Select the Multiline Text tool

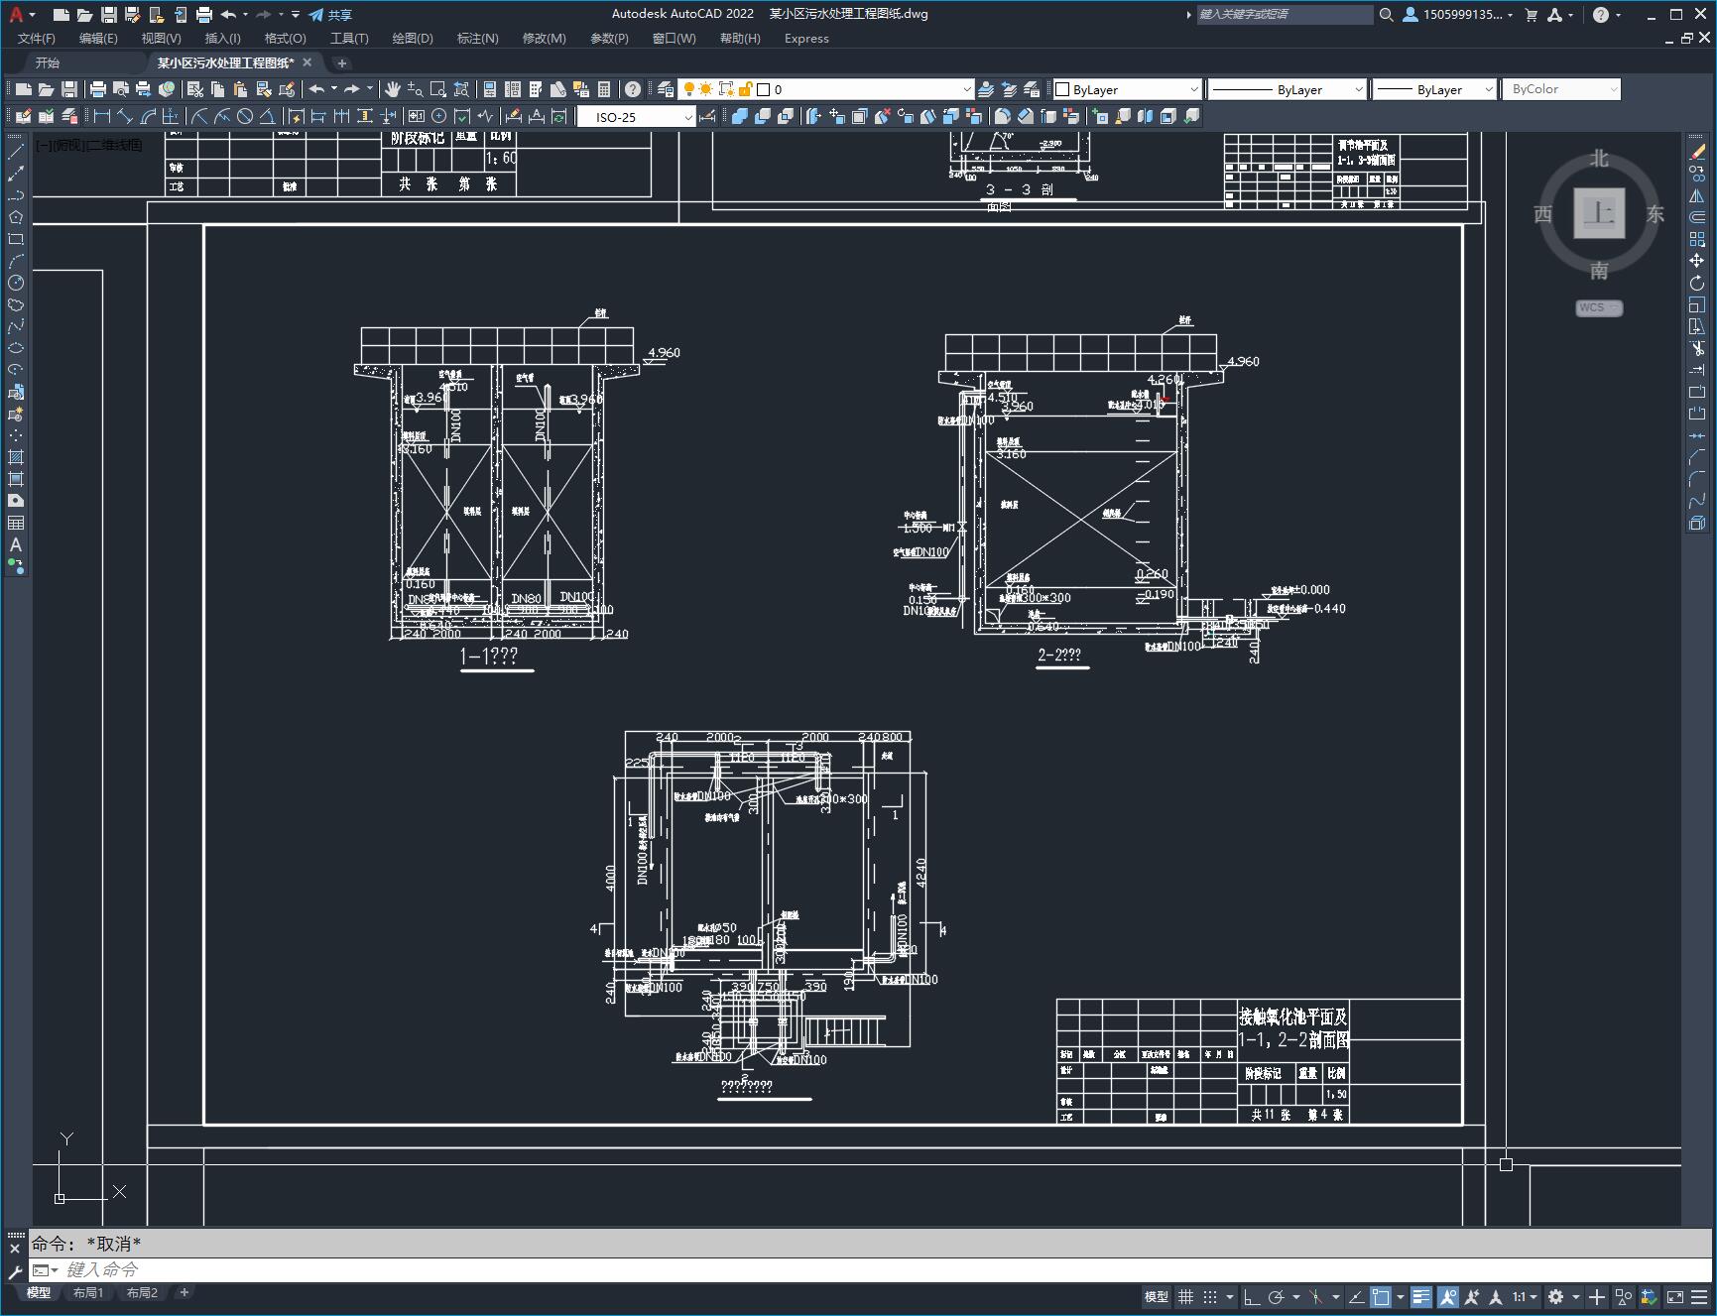(x=16, y=544)
